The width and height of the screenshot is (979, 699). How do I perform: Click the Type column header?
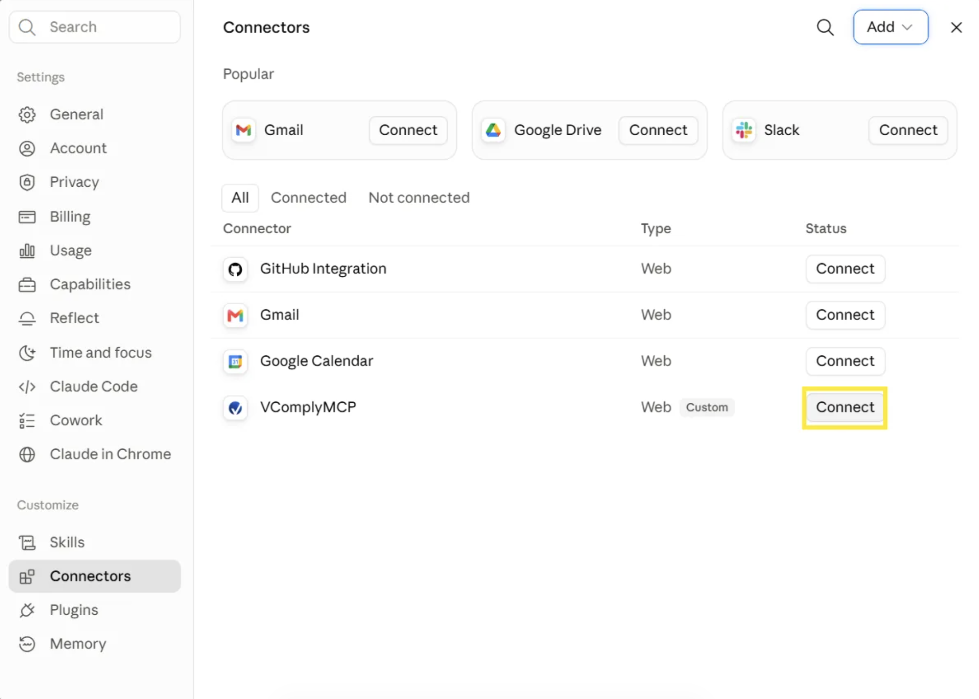point(656,229)
